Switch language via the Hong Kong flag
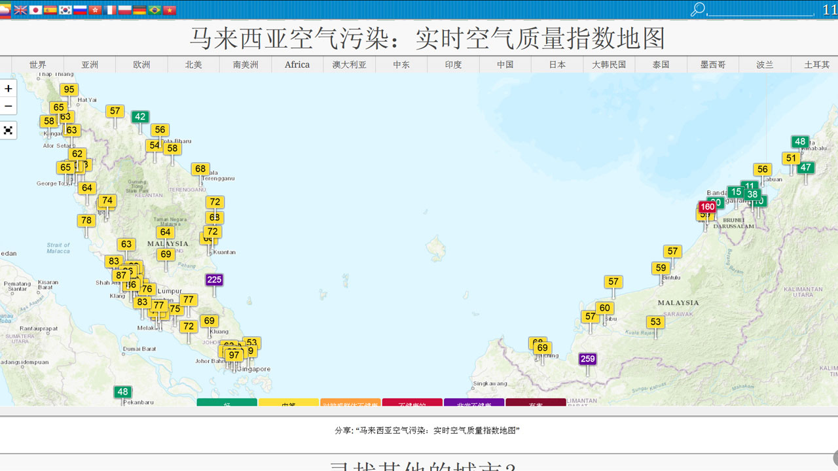The height and width of the screenshot is (471, 838). (x=95, y=10)
